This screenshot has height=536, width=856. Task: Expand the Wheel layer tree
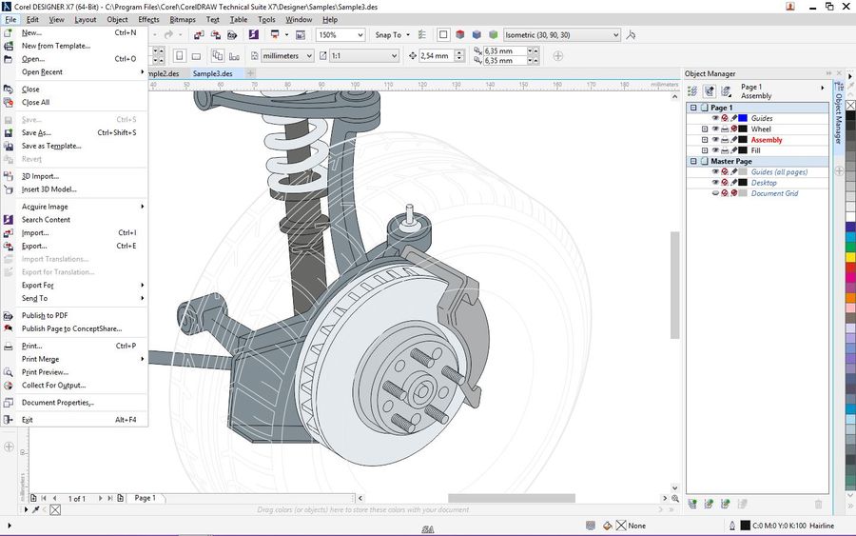pos(705,129)
